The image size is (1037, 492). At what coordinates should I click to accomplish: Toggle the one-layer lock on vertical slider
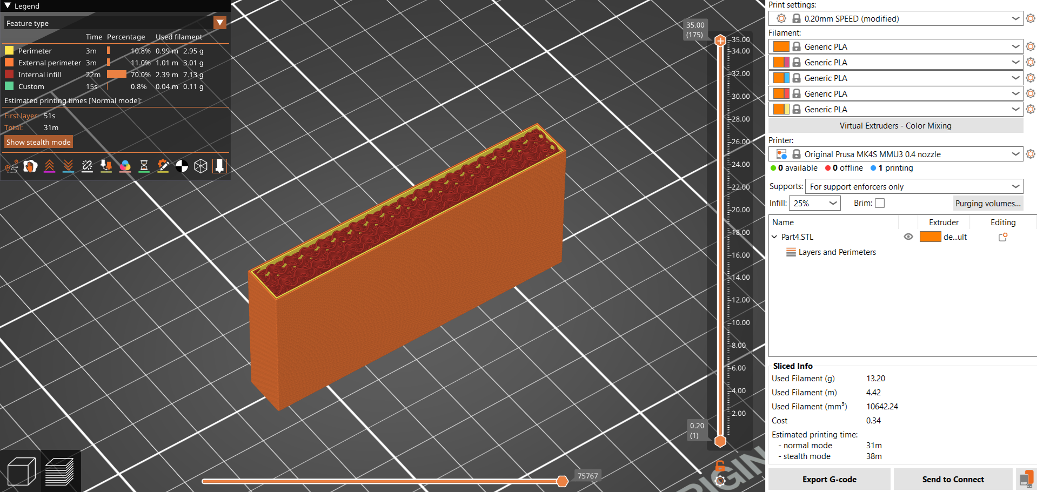point(720,466)
